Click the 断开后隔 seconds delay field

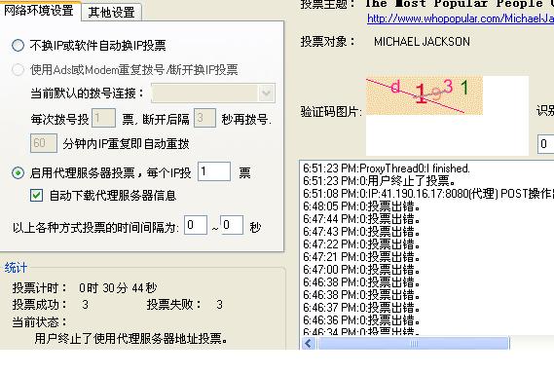coord(204,118)
